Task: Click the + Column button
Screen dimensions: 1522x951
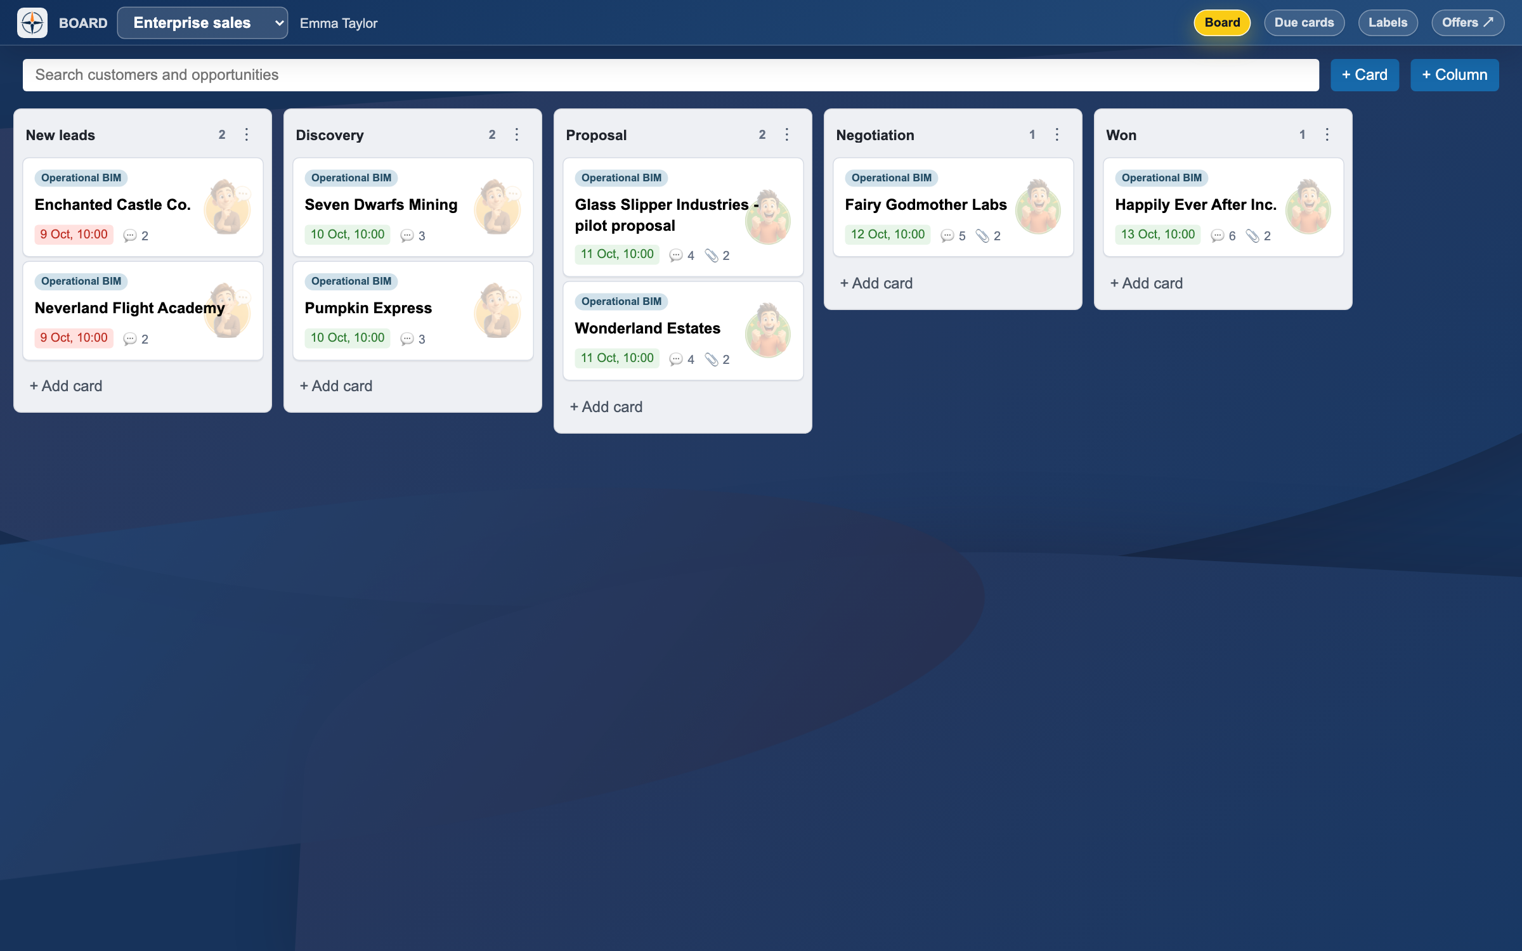Action: pyautogui.click(x=1454, y=75)
